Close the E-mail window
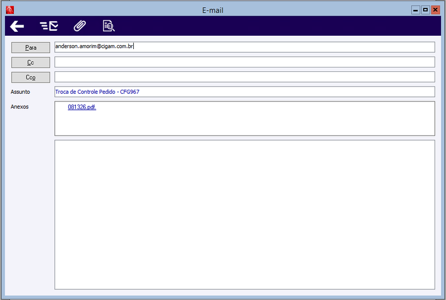 click(x=435, y=10)
